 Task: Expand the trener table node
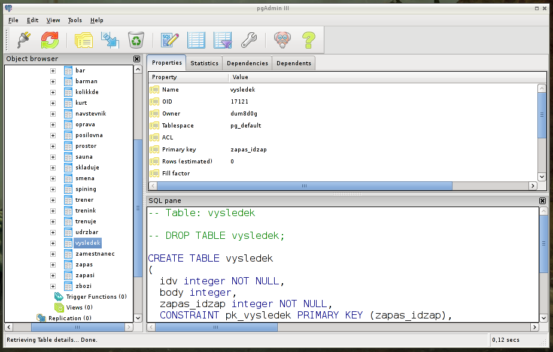coord(53,200)
